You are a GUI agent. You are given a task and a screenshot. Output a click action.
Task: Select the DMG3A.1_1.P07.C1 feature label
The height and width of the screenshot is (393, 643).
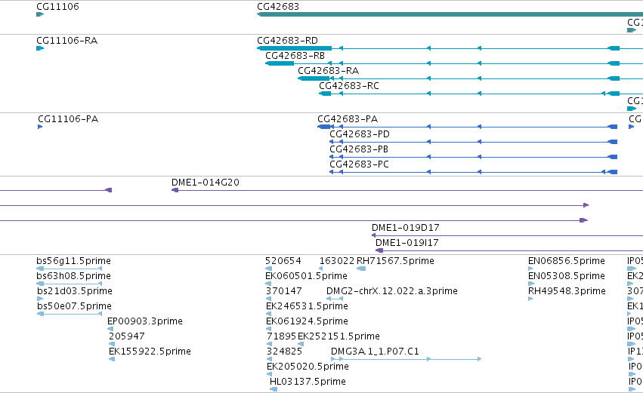[376, 352]
